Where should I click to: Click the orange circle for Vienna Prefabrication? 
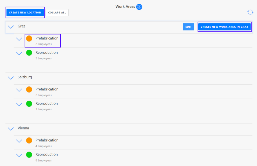29,140
